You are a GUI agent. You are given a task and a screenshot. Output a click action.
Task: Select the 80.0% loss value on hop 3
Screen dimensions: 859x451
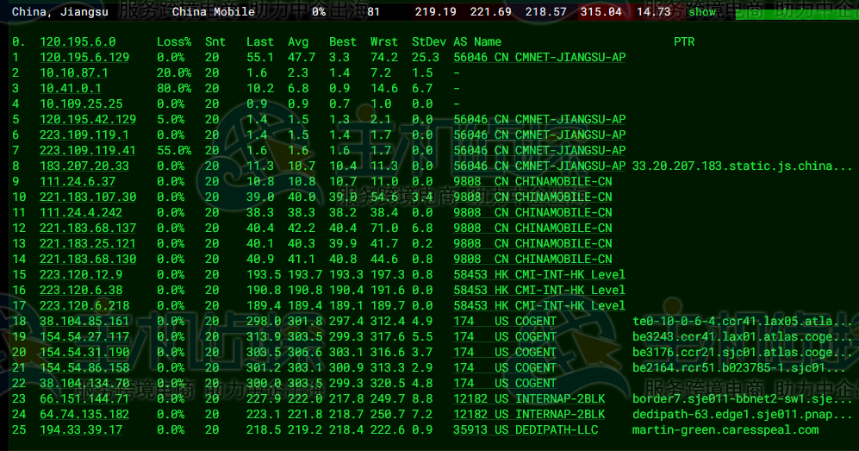(x=174, y=88)
